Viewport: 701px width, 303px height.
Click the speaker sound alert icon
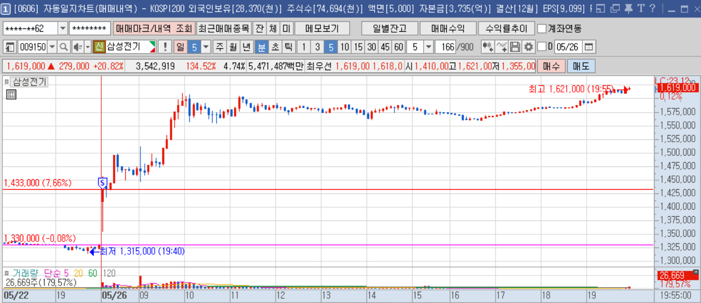[x=77, y=47]
